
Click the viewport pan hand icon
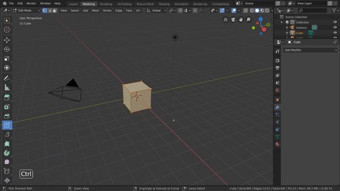tap(241, 20)
